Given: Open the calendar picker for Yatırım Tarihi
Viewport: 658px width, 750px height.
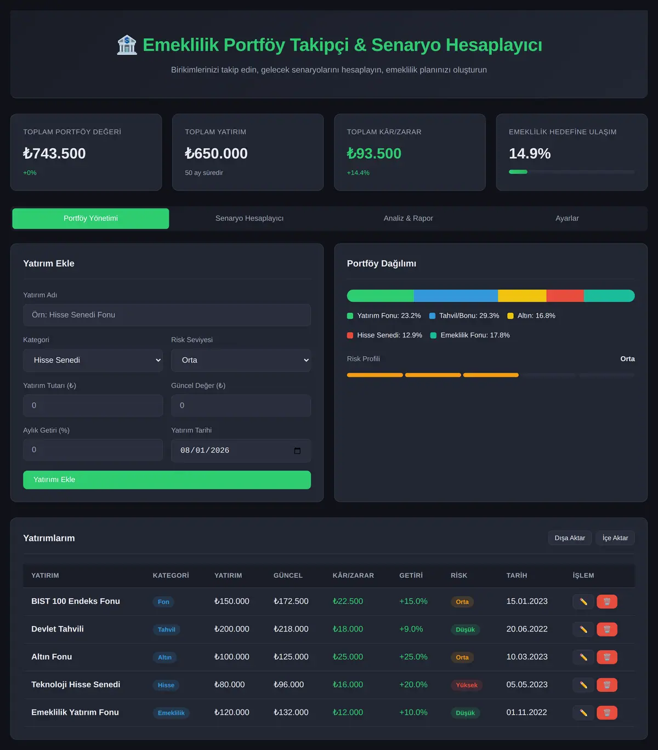Looking at the screenshot, I should tap(297, 451).
